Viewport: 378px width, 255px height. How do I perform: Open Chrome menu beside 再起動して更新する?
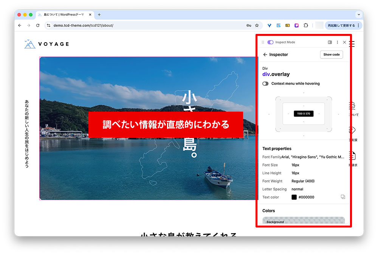point(358,26)
